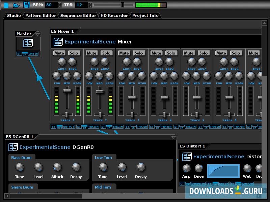Click the ES logo in Mixer header
This screenshot has width=270, height=202.
(58, 42)
